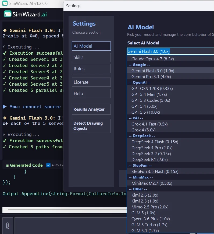Select DeepSeek 4 Flash (0.15x) model
214x234 pixels.
(x=170, y=142)
